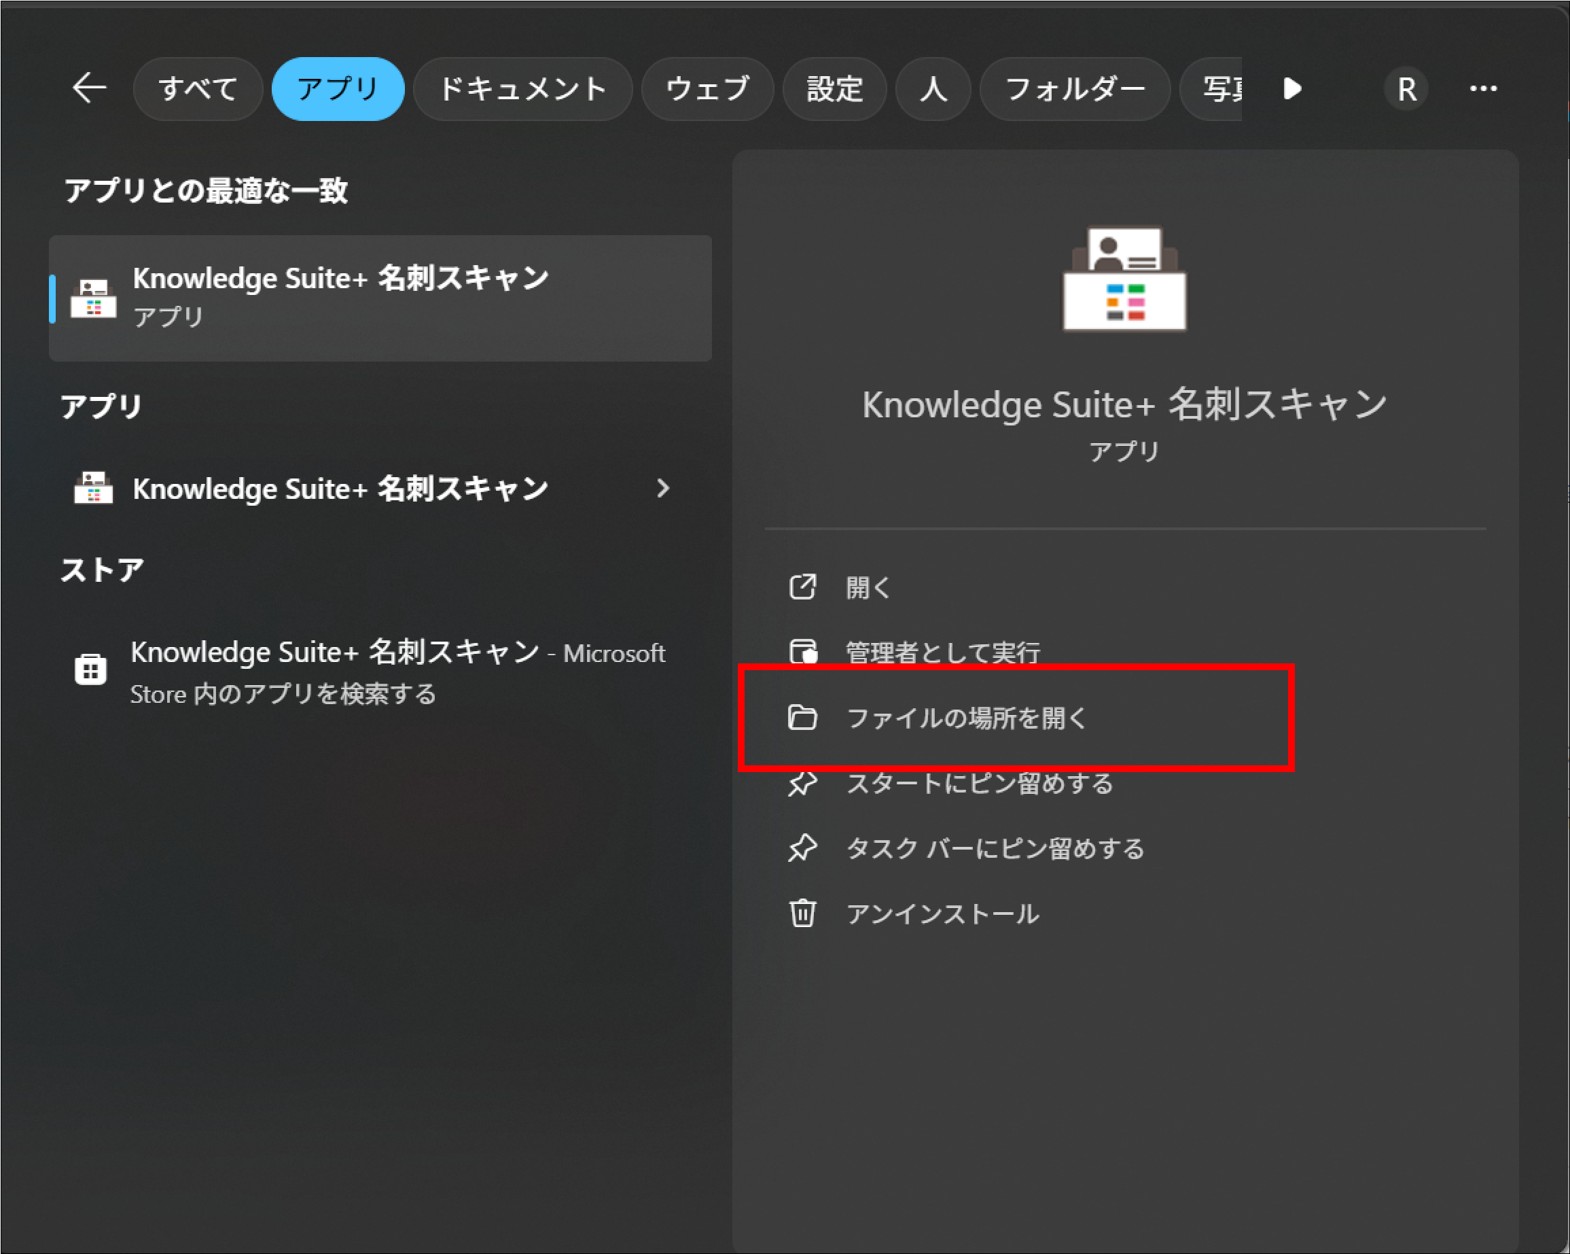The image size is (1570, 1254).
Task: Choose 開く to launch the app
Action: click(868, 587)
